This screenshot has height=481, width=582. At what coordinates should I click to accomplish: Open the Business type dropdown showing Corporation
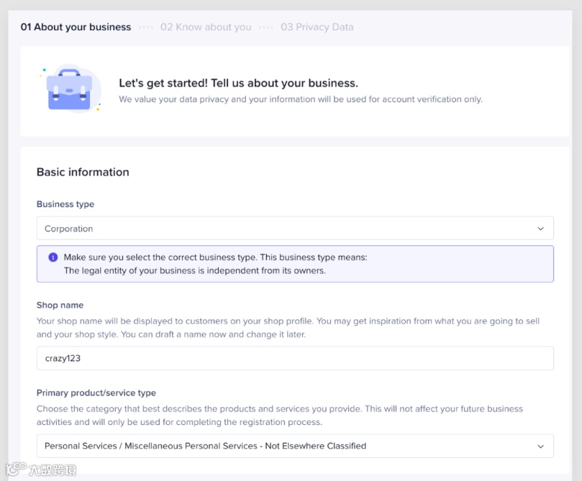[x=295, y=229]
